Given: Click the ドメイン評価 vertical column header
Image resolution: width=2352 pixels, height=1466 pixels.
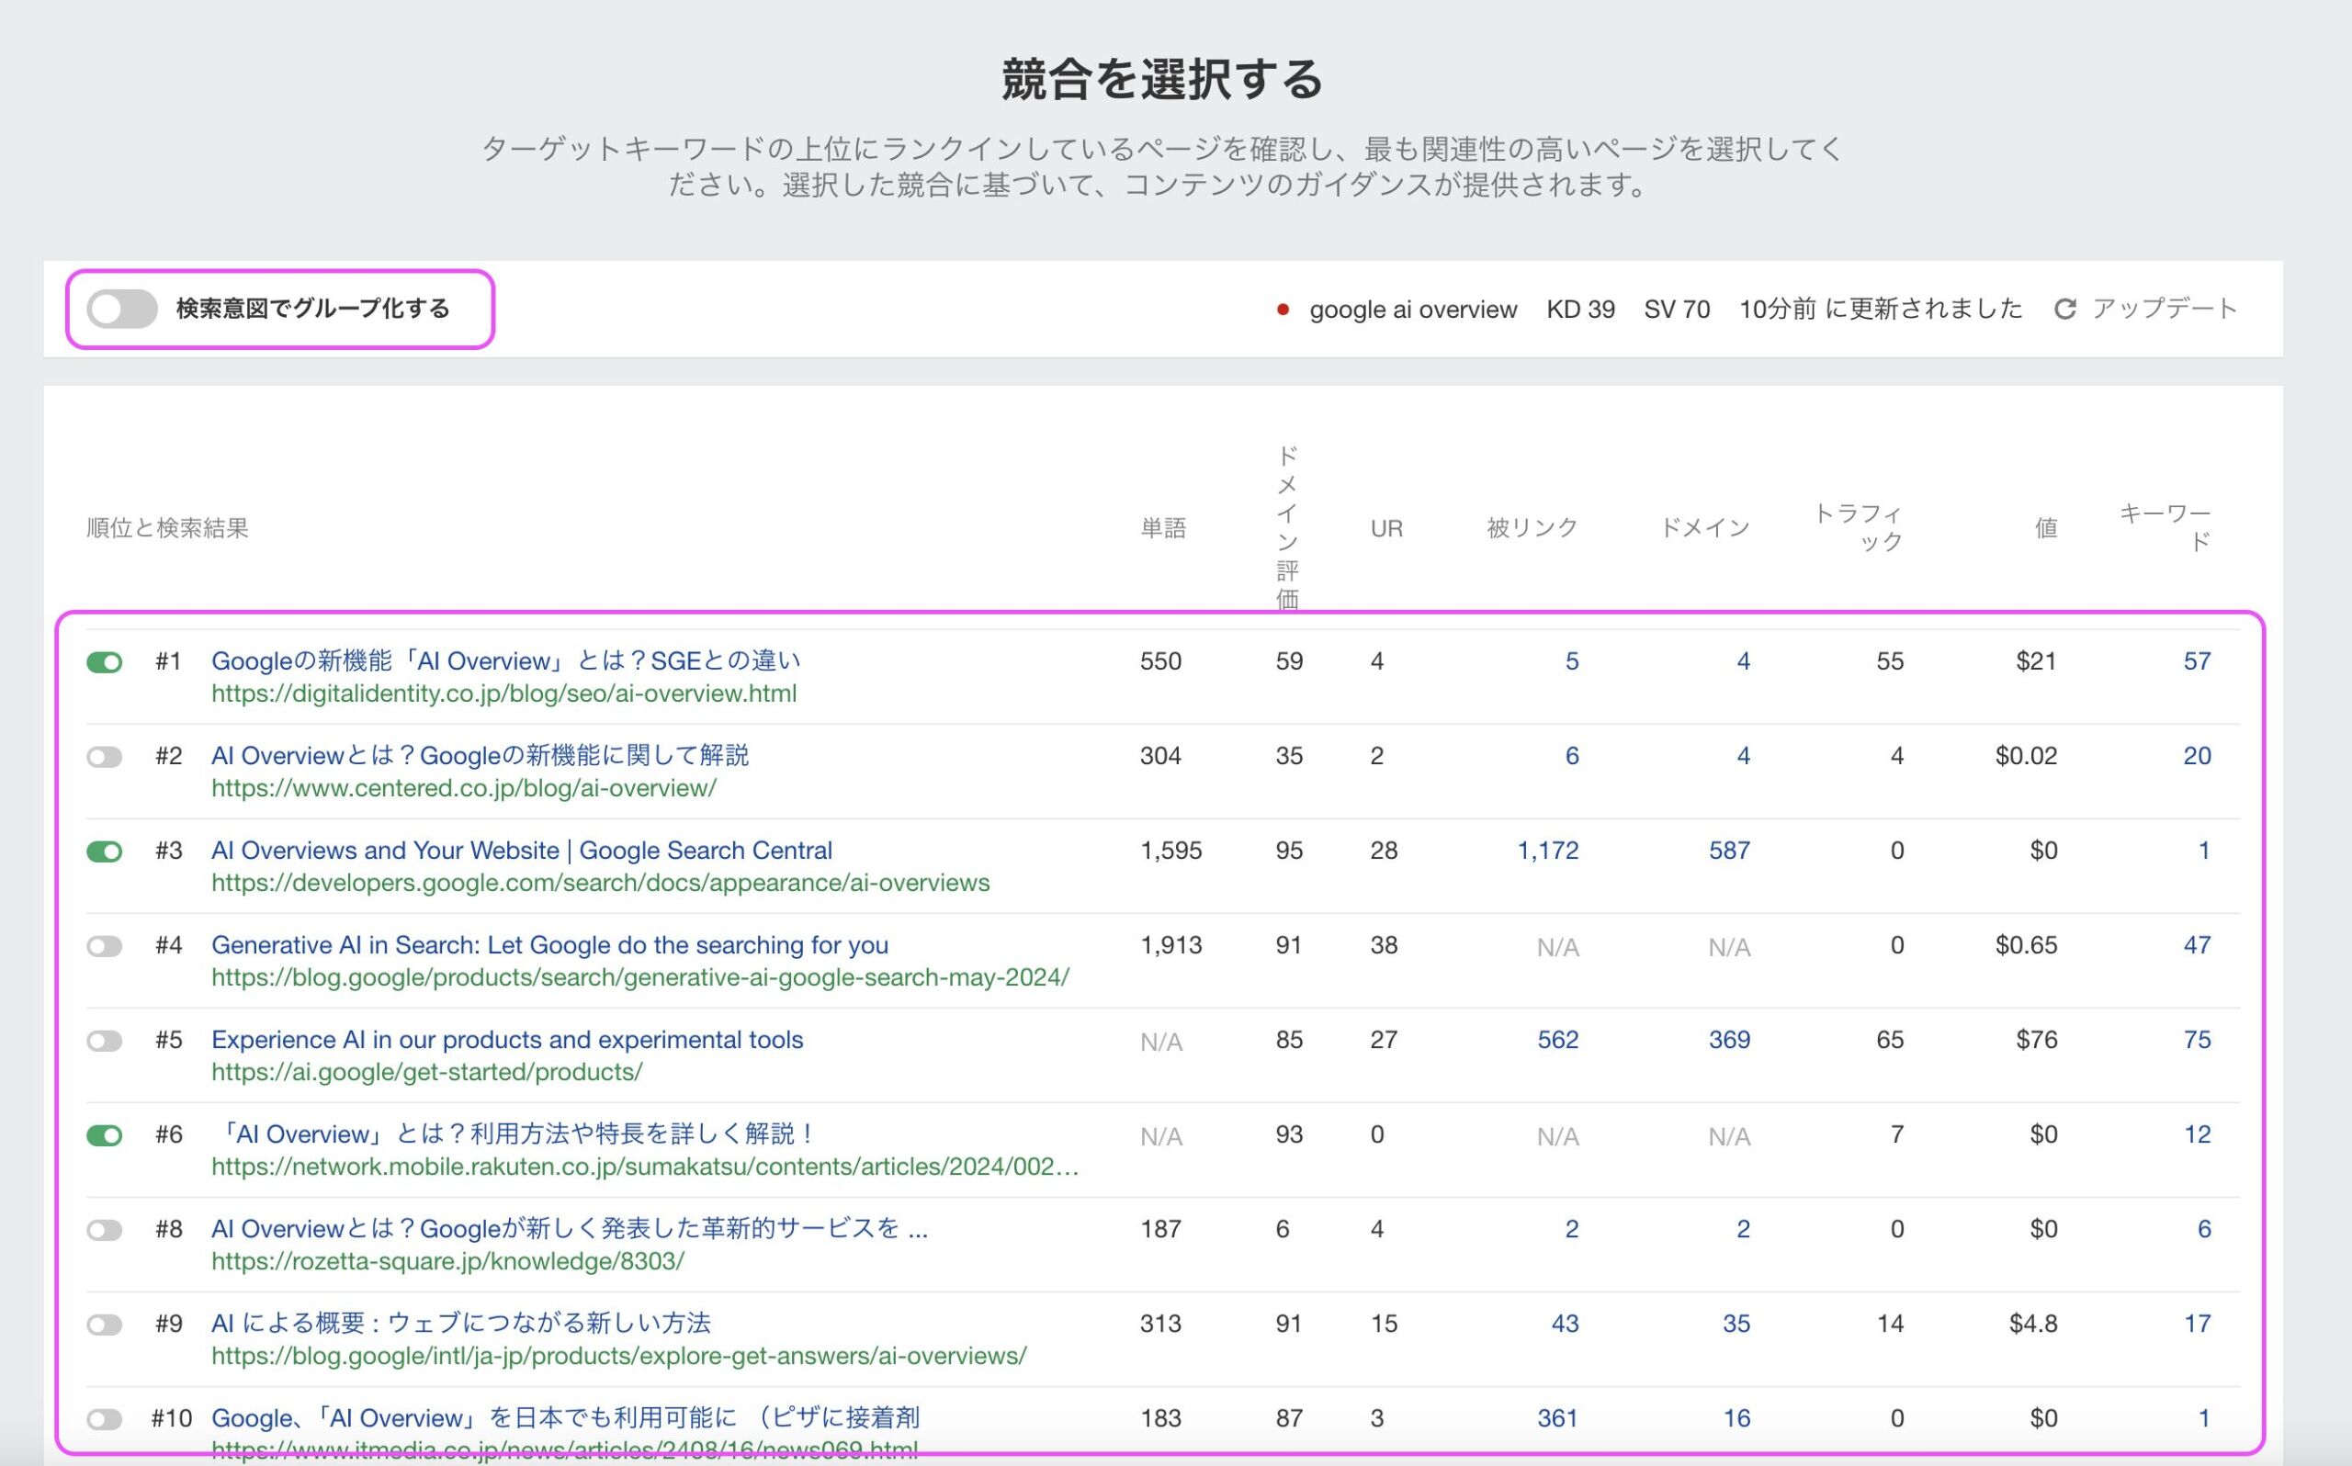Looking at the screenshot, I should tap(1286, 527).
